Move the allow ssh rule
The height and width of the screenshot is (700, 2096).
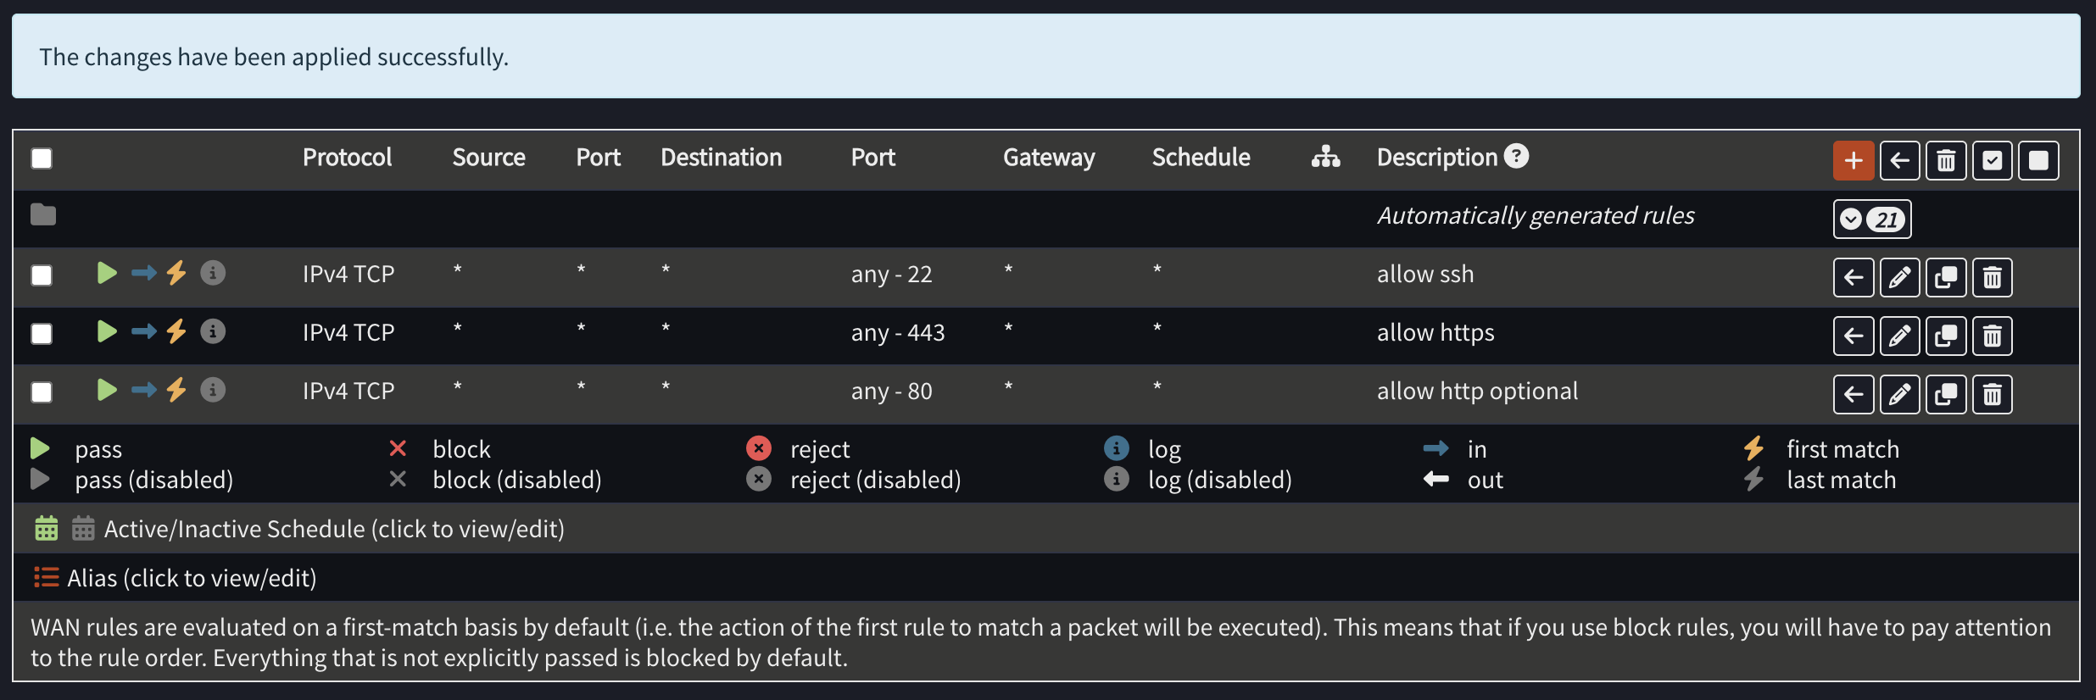[1854, 277]
